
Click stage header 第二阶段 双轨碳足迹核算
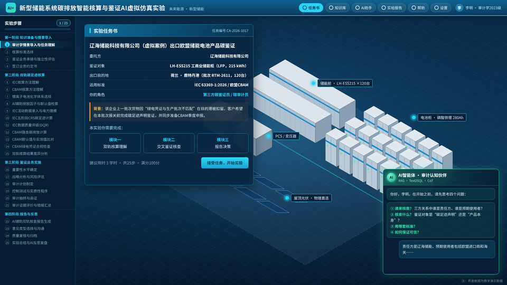click(x=25, y=75)
